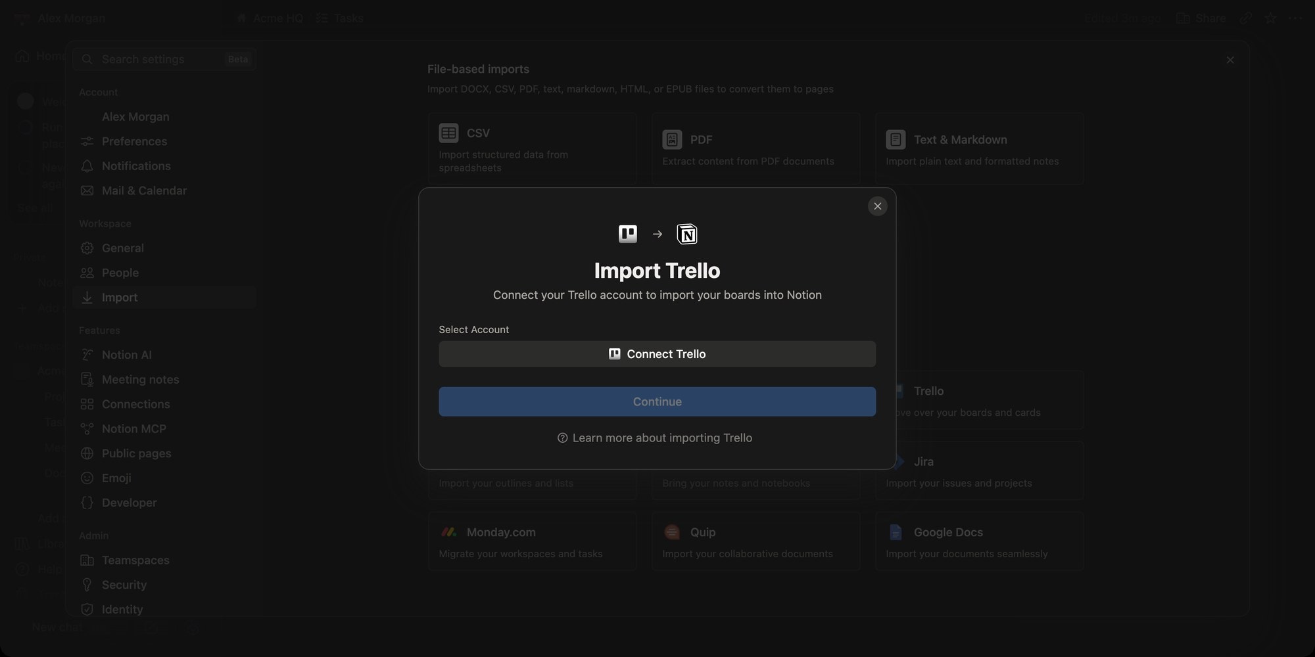Click the People icon in sidebar
1315x657 pixels.
coord(87,273)
